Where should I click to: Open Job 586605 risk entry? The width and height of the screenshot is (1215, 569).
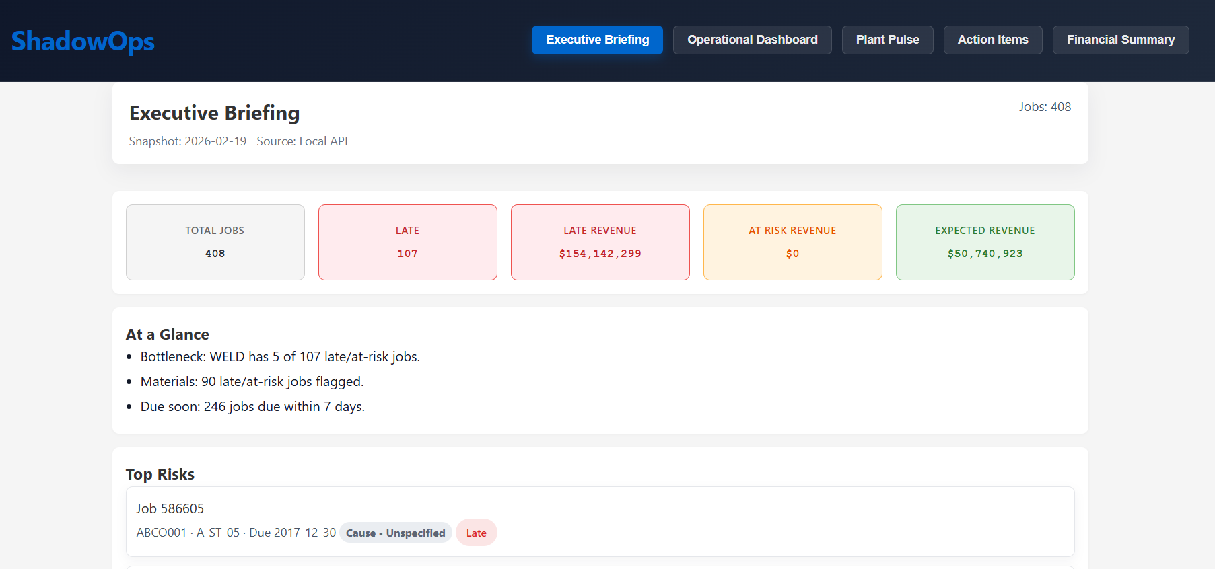point(170,508)
